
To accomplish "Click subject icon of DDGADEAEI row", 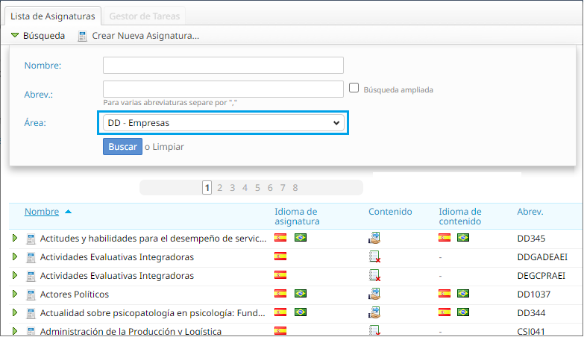I will pos(31,257).
